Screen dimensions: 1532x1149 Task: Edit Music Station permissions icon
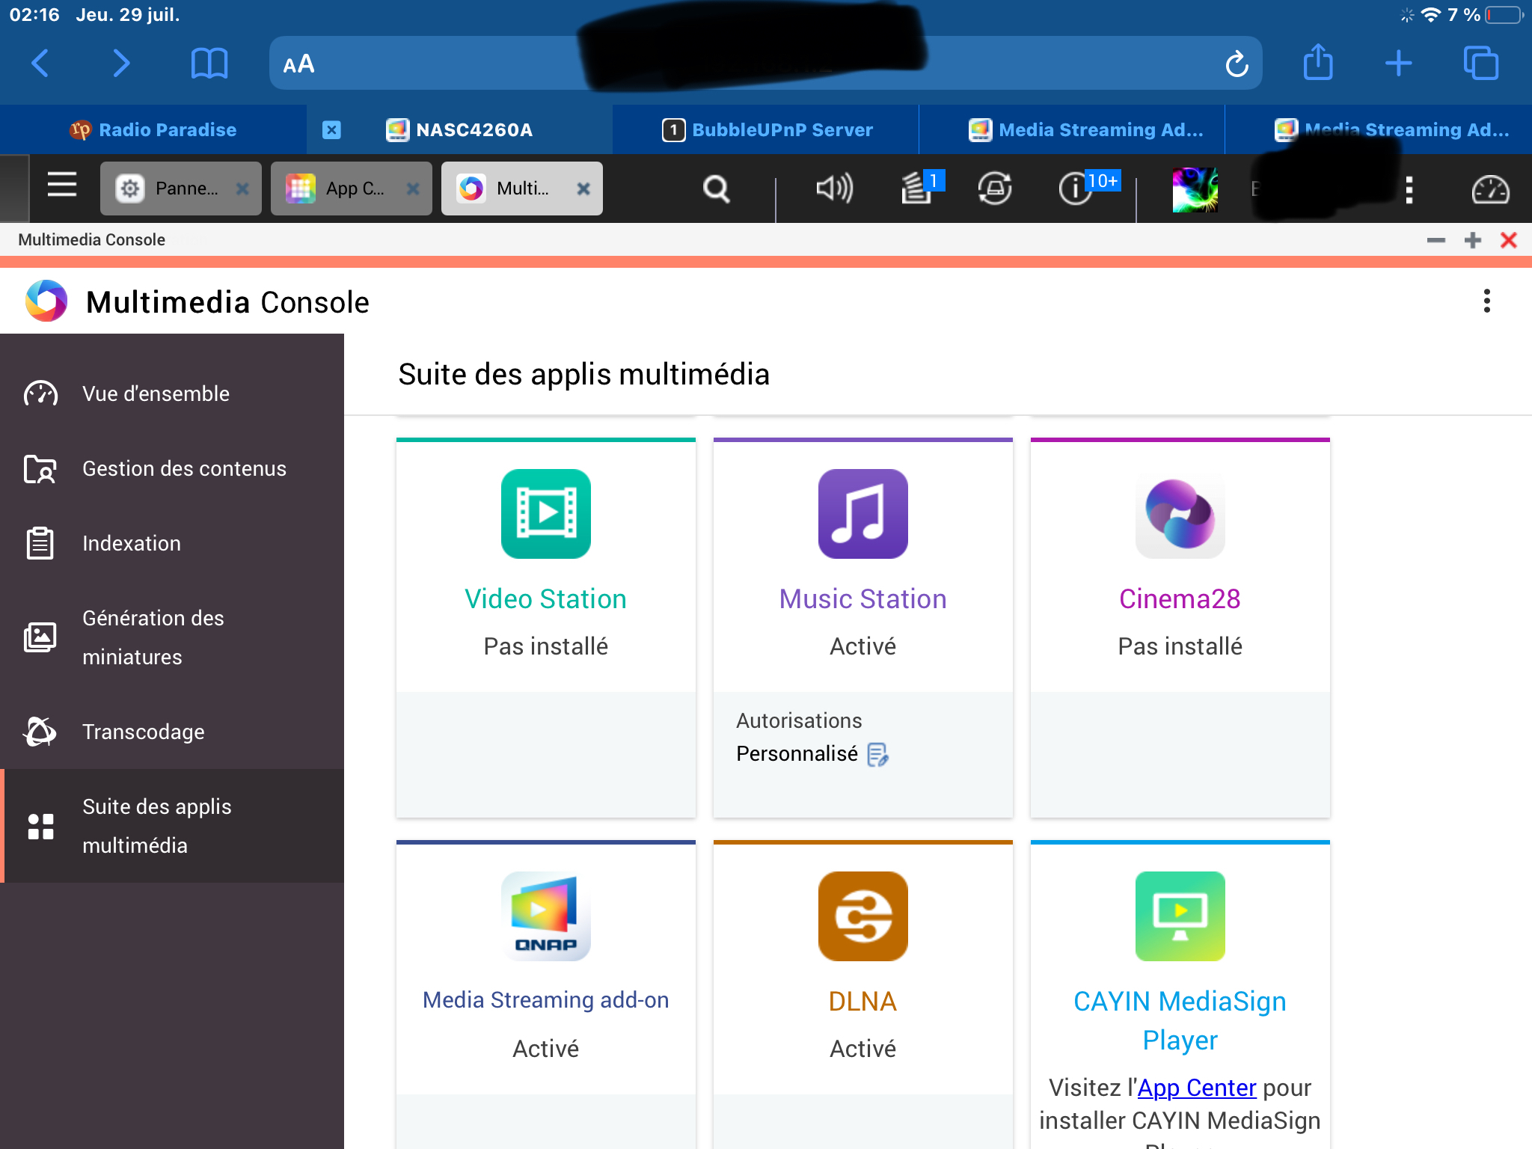click(877, 755)
